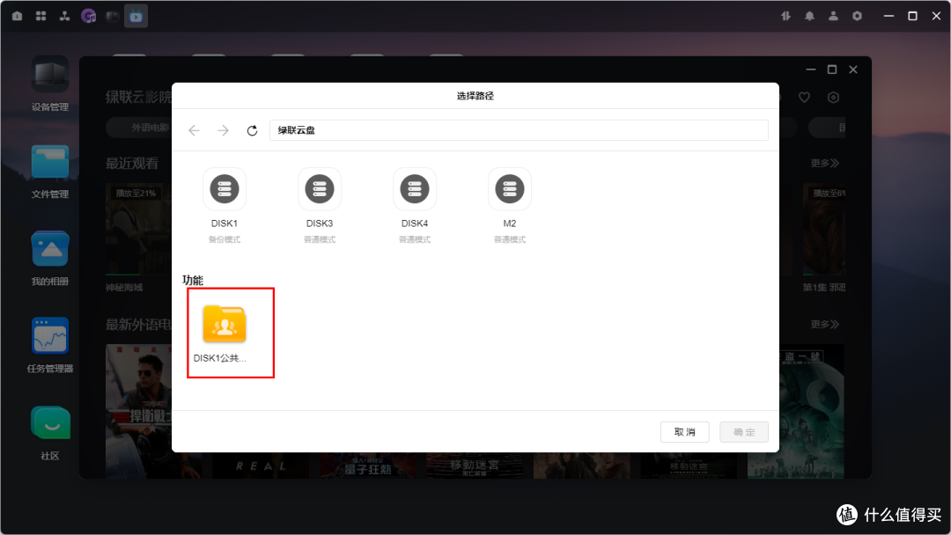Open the 捍卫战士 movie poster
The height and width of the screenshot is (535, 951).
coord(138,412)
